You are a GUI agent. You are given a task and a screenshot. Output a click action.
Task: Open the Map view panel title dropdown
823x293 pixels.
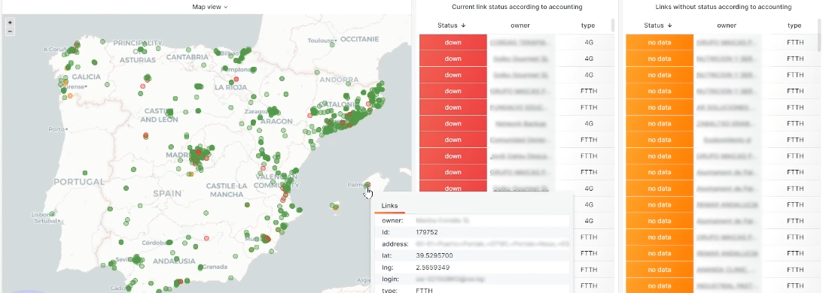click(209, 7)
